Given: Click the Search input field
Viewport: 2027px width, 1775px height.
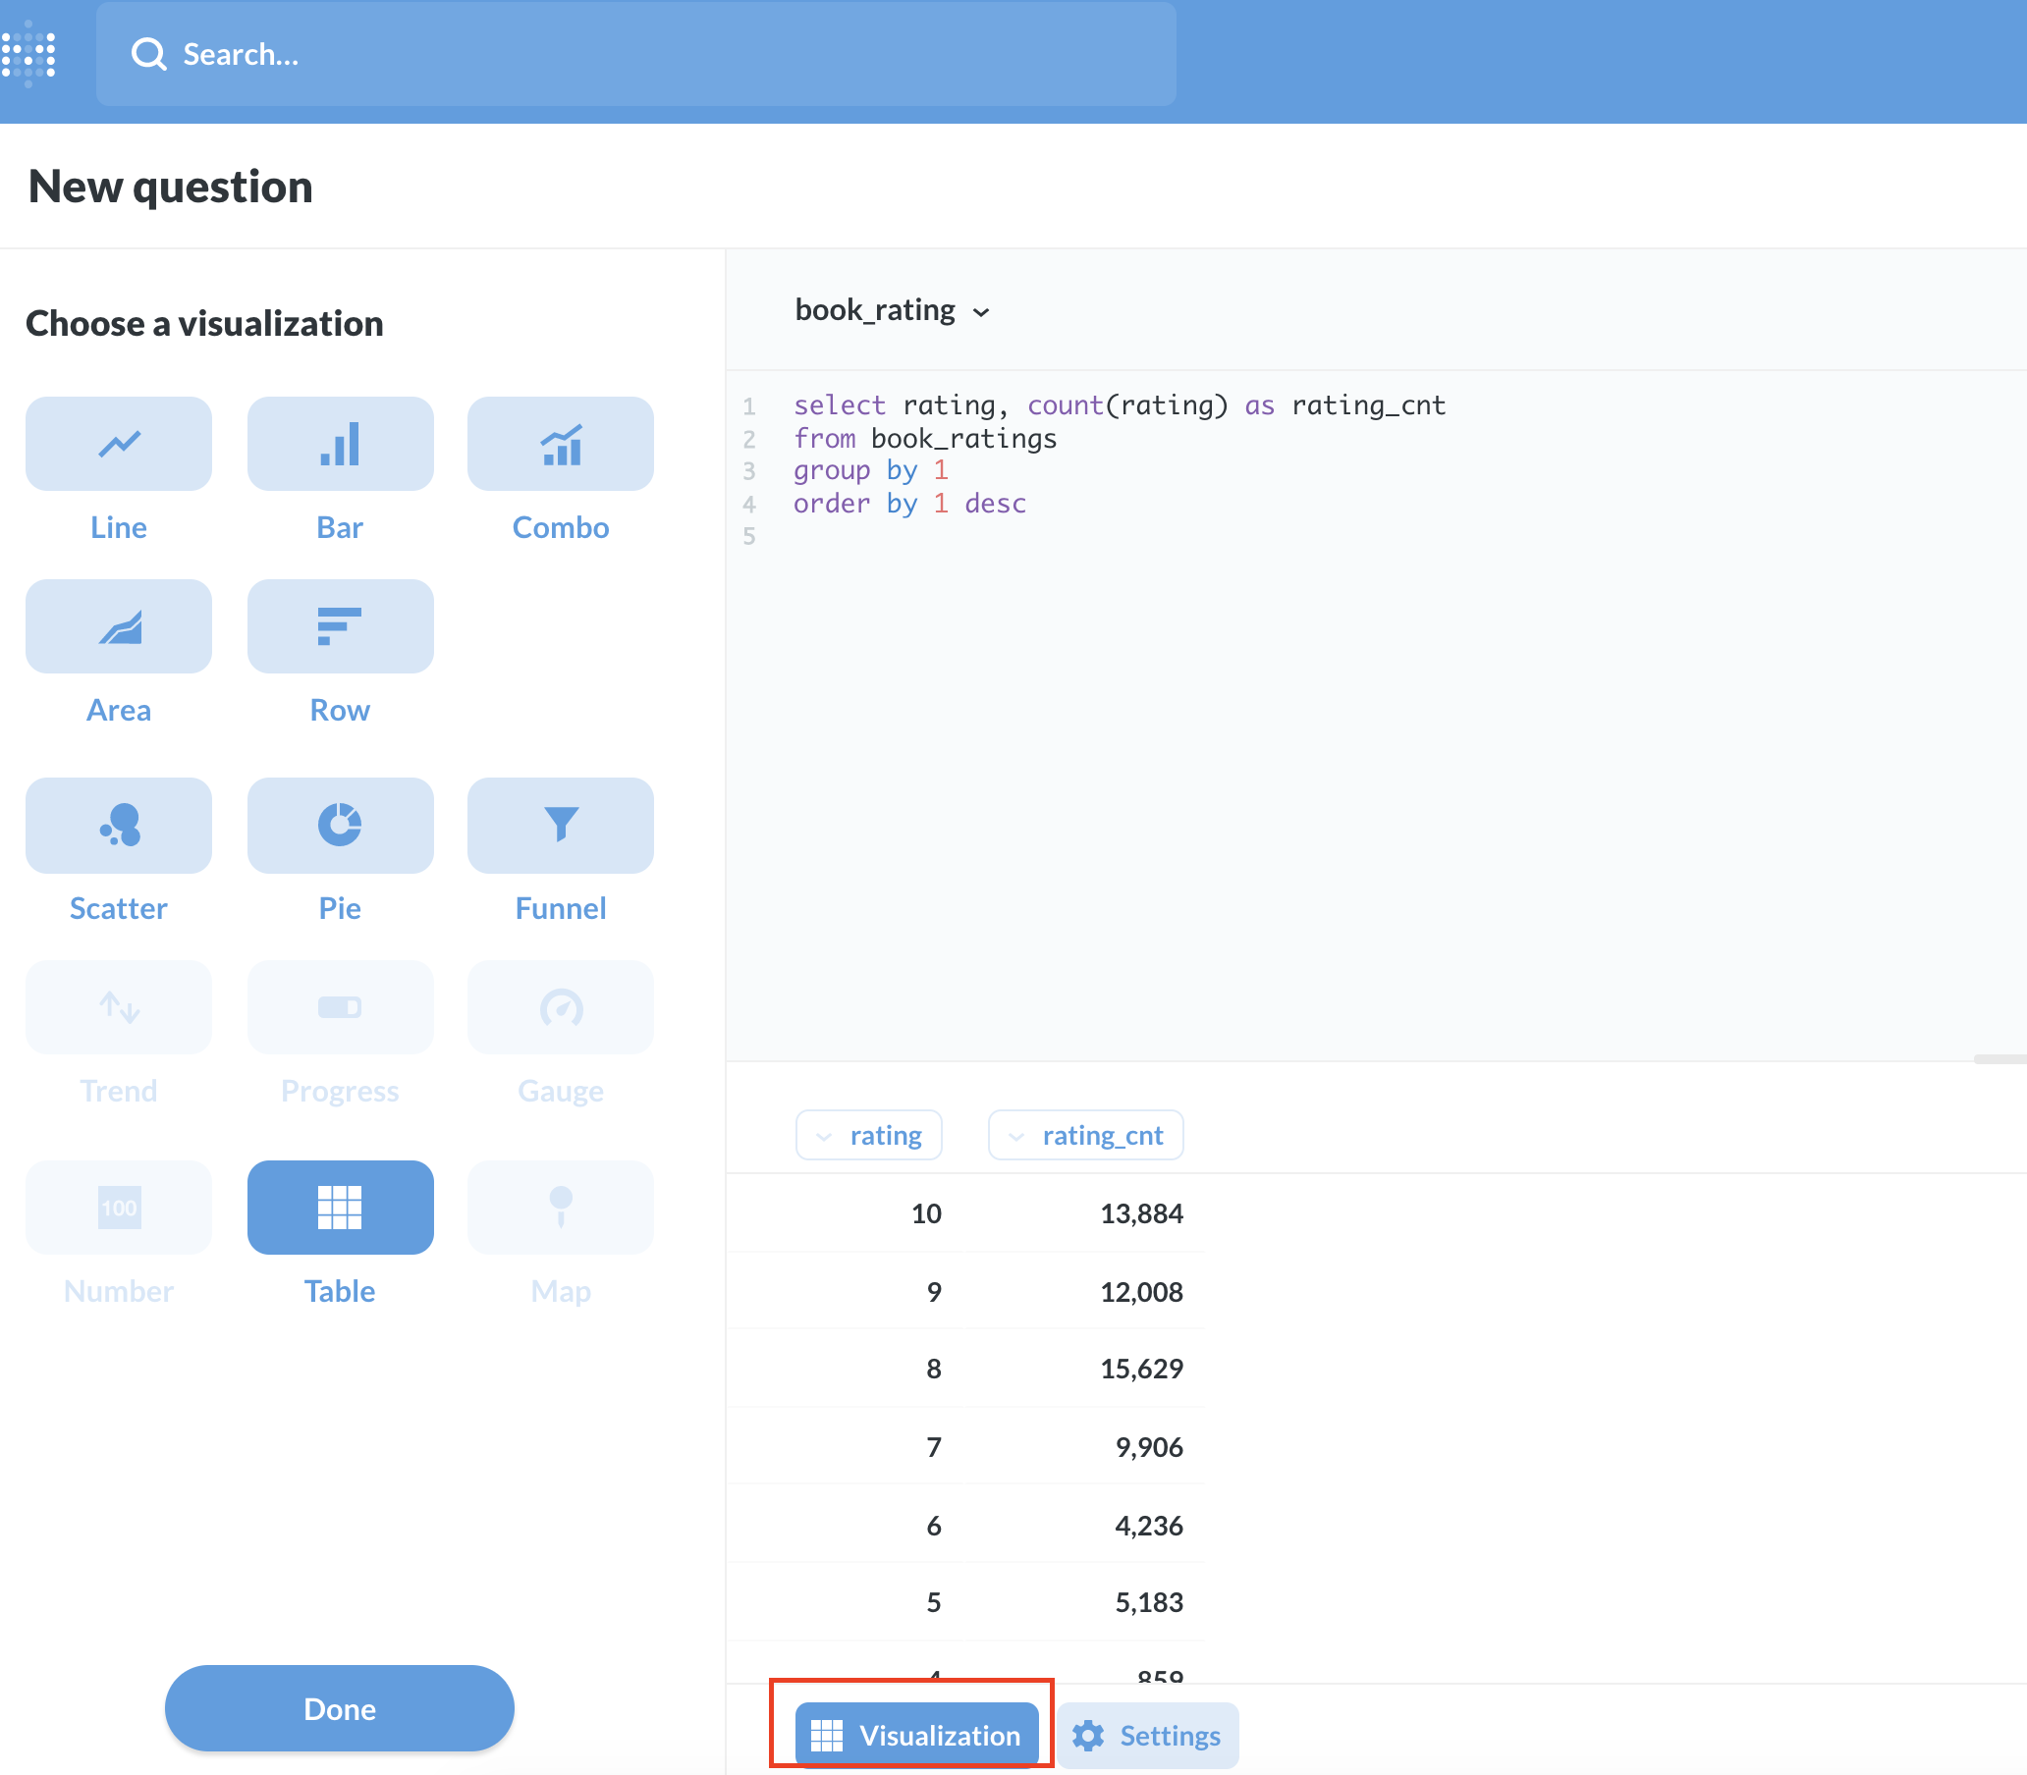Looking at the screenshot, I should pyautogui.click(x=636, y=53).
